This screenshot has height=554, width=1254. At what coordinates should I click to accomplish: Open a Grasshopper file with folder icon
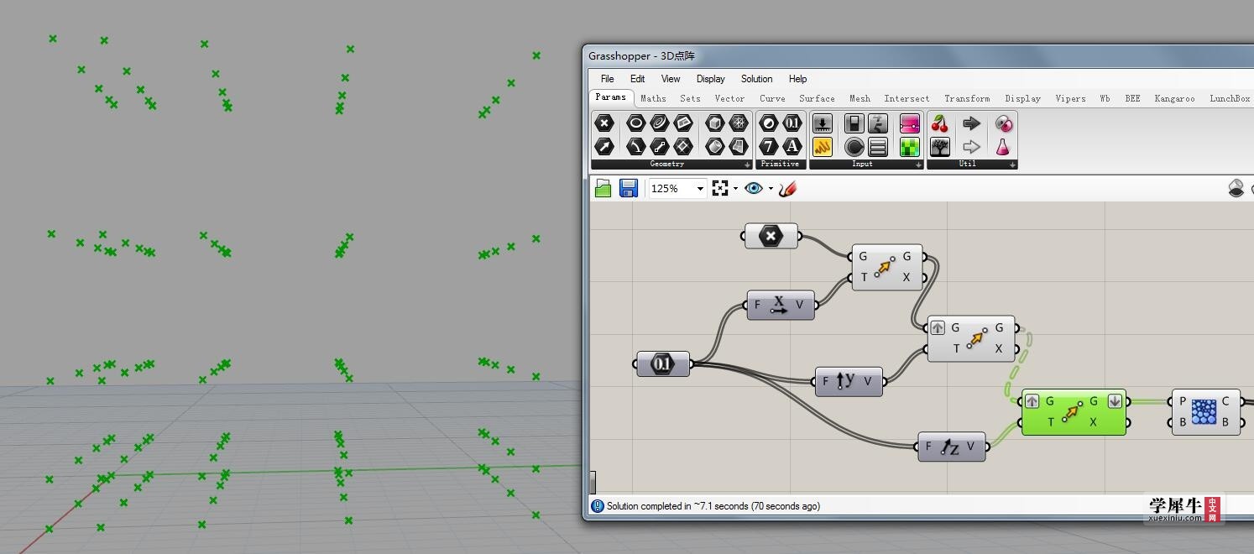click(603, 188)
